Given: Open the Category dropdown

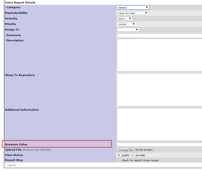Looking at the screenshot, I should [x=133, y=8].
